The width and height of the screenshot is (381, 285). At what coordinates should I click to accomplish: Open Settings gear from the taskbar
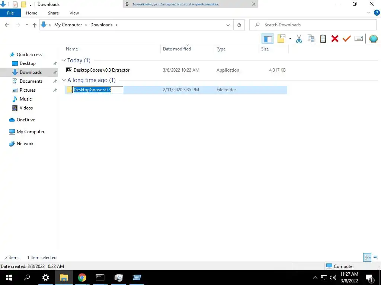pyautogui.click(x=45, y=278)
